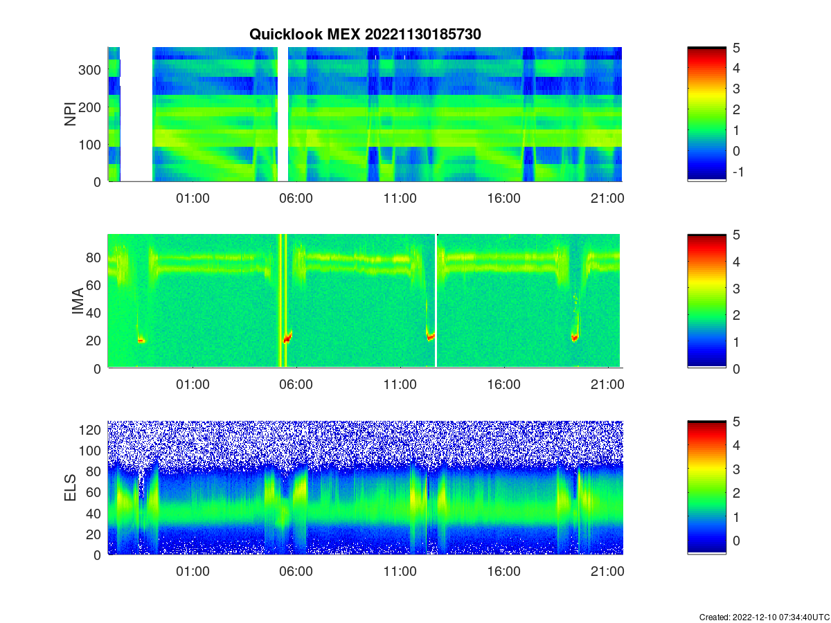831x623 pixels.
Task: Click the 01:00 tick label under ELS panel
Action: tap(193, 571)
